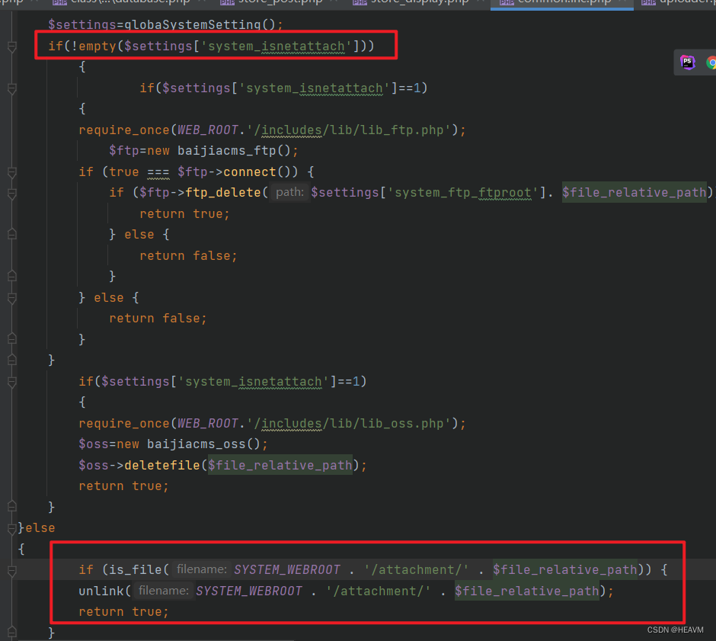
Task: Click the PHP file icon on database.php tab
Action: [x=59, y=4]
